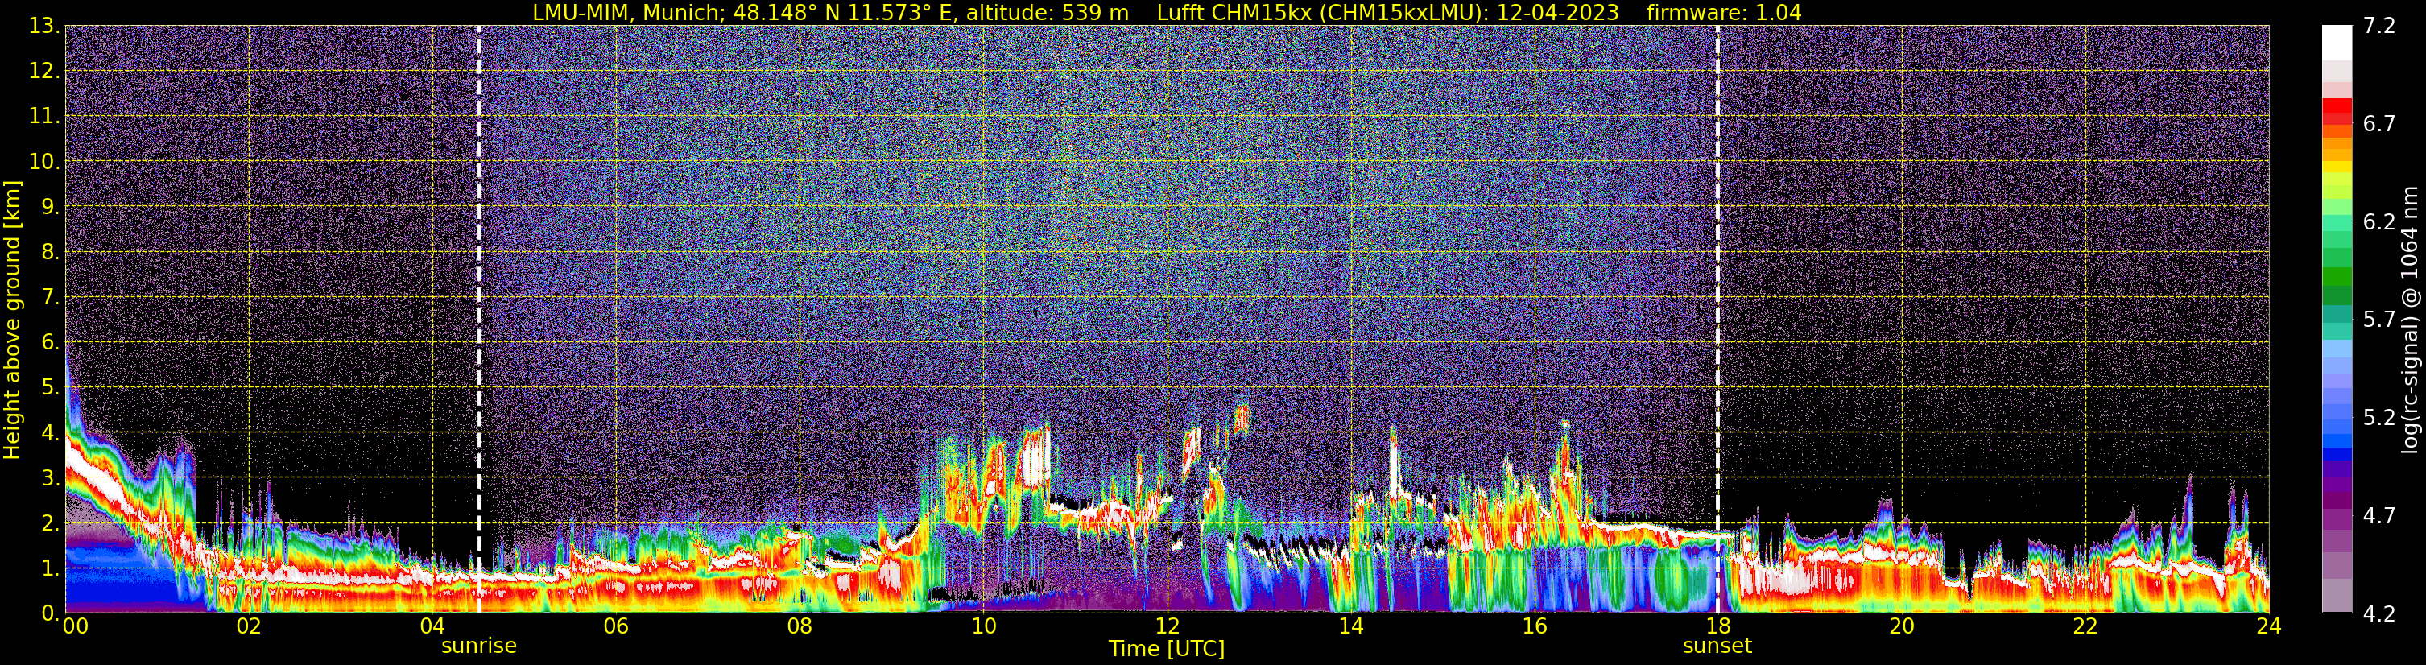Image resolution: width=2426 pixels, height=665 pixels.
Task: Click the height tick label 9
Action: pyautogui.click(x=49, y=207)
